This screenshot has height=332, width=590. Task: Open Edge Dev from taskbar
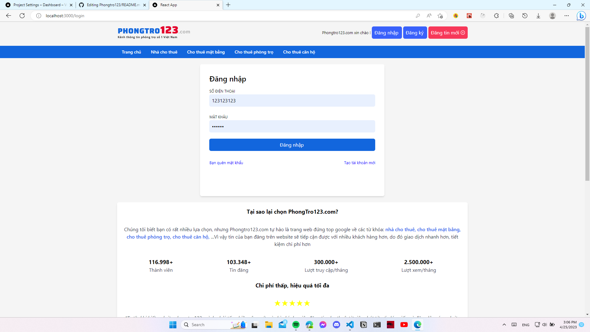point(309,325)
